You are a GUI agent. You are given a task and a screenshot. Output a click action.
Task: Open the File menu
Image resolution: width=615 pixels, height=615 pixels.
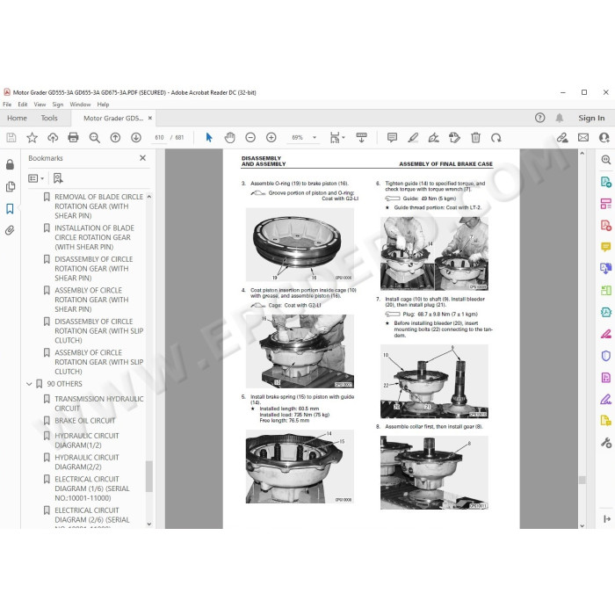(7, 105)
